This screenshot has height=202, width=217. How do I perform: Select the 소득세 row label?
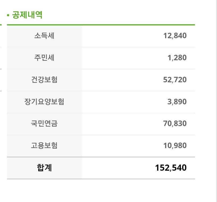click(x=44, y=36)
